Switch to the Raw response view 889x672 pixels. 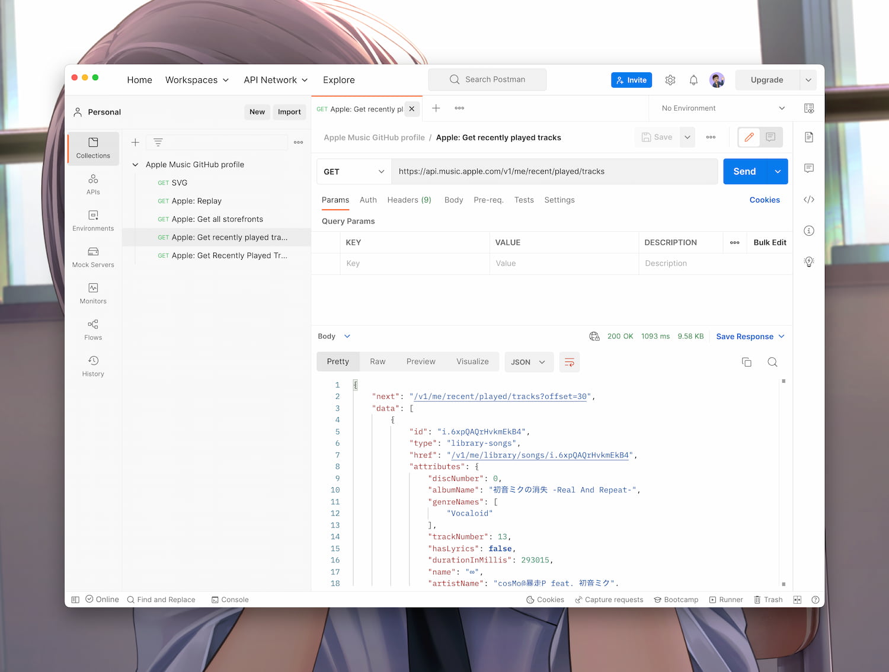pyautogui.click(x=378, y=362)
